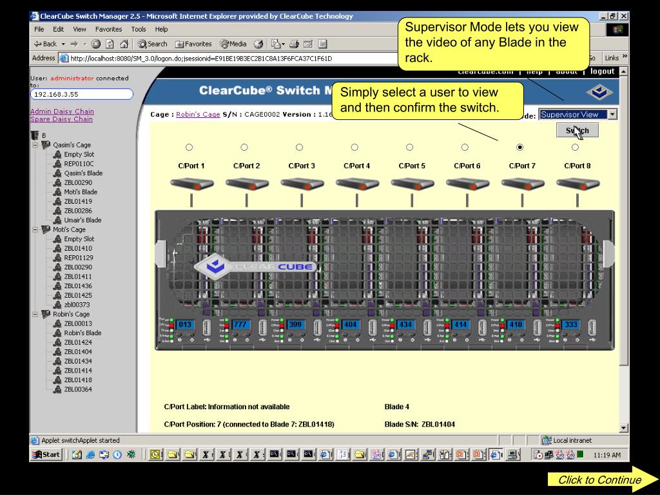Click the C/Port 5 device image
660x495 pixels.
(412, 184)
